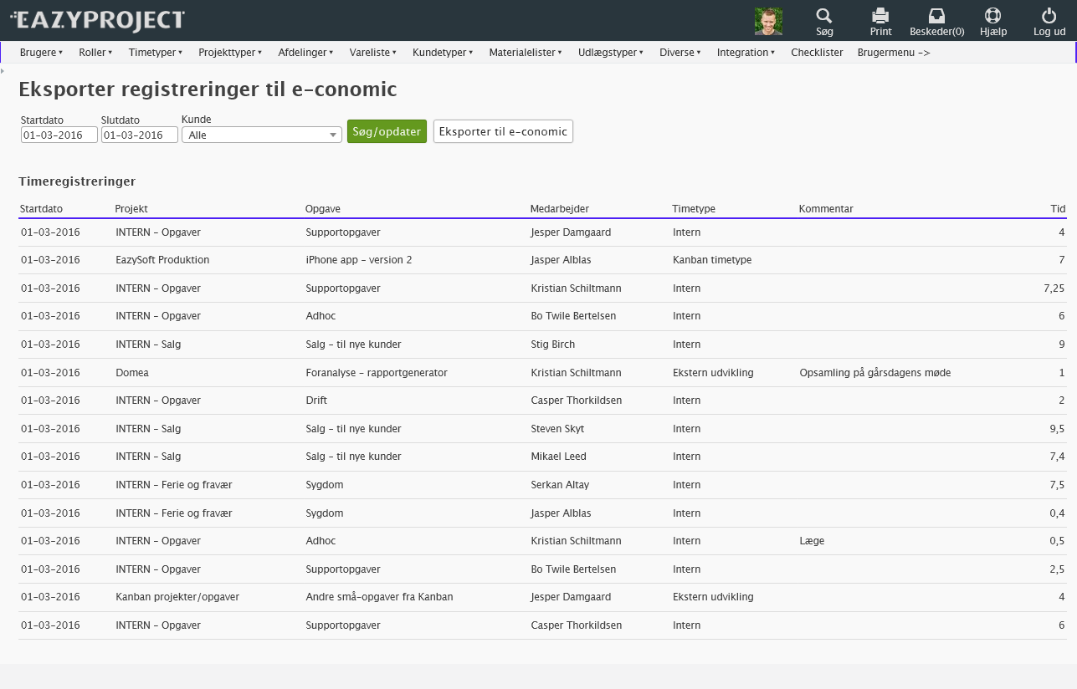Click the Startdato date field
The width and height of the screenshot is (1077, 689).
(59, 135)
